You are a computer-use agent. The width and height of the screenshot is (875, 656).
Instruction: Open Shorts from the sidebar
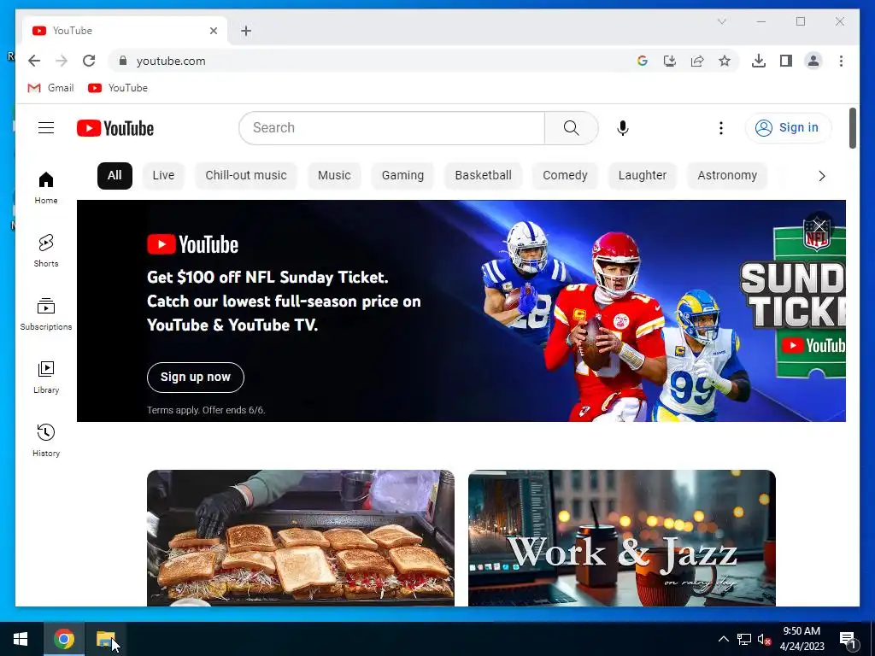tap(46, 251)
